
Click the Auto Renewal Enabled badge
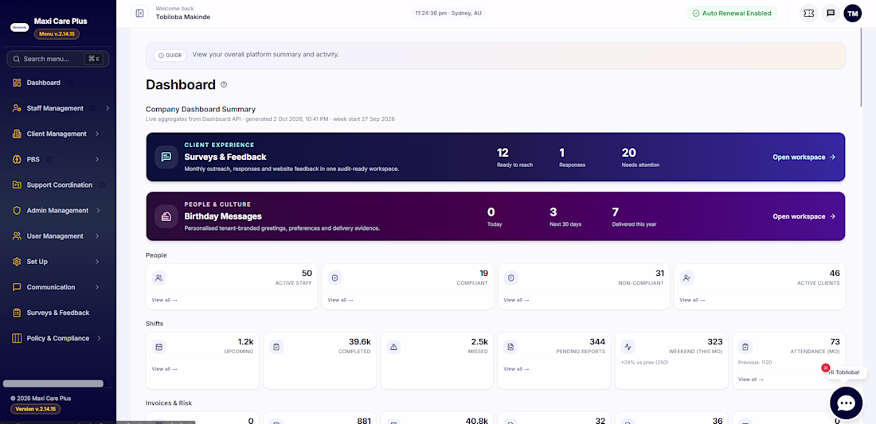coord(732,14)
